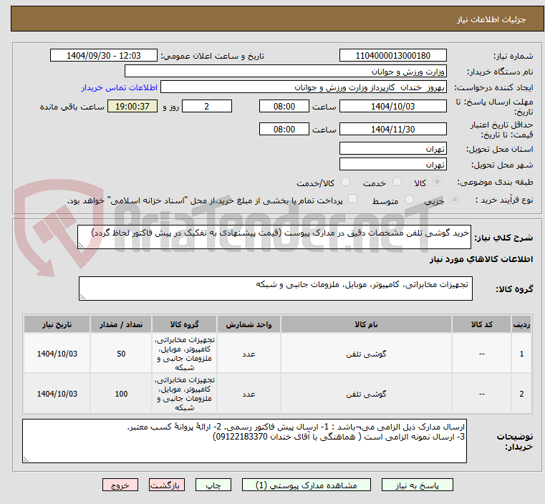
Task: Click the عدد unit cell in row 2
Action: click(x=249, y=394)
